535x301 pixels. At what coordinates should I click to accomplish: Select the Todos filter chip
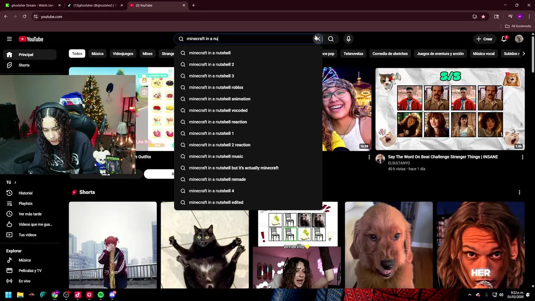tap(77, 54)
